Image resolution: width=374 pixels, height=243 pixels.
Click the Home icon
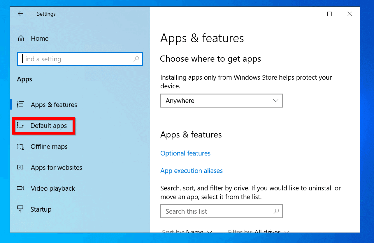[20, 38]
